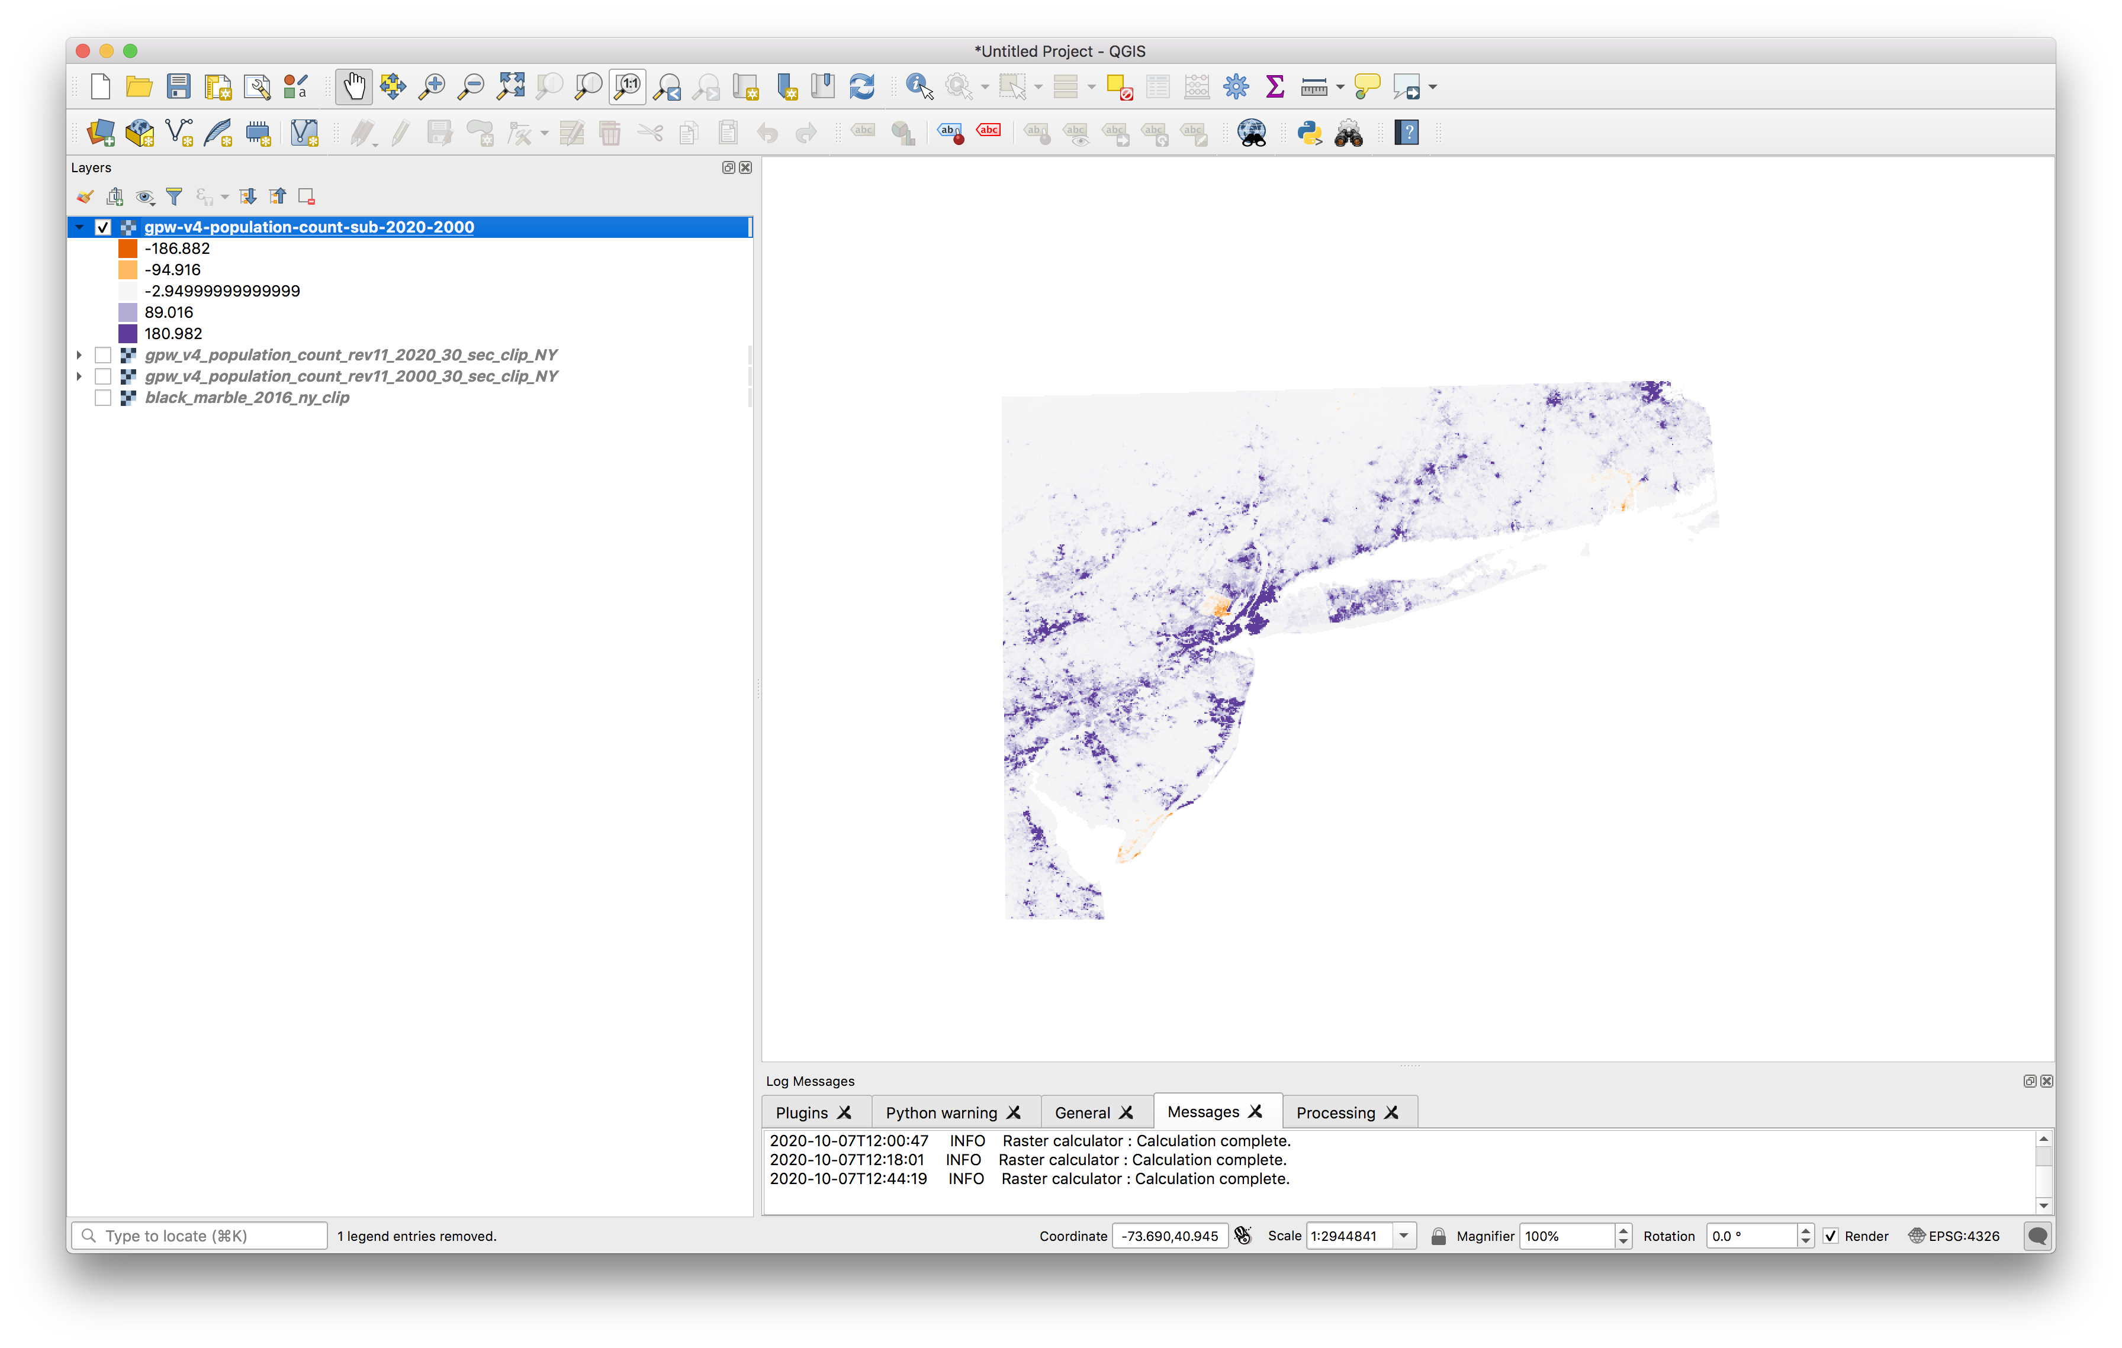Expand the 2020_30_sec_clip_NY layer legend

click(x=79, y=355)
